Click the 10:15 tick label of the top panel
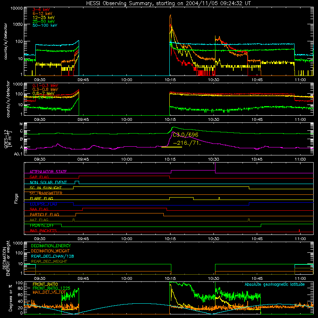 (x=170, y=80)
